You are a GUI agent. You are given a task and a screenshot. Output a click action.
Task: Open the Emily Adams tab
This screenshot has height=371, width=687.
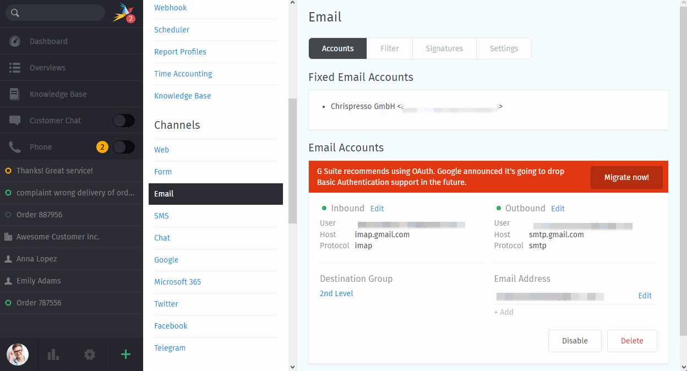pyautogui.click(x=72, y=281)
